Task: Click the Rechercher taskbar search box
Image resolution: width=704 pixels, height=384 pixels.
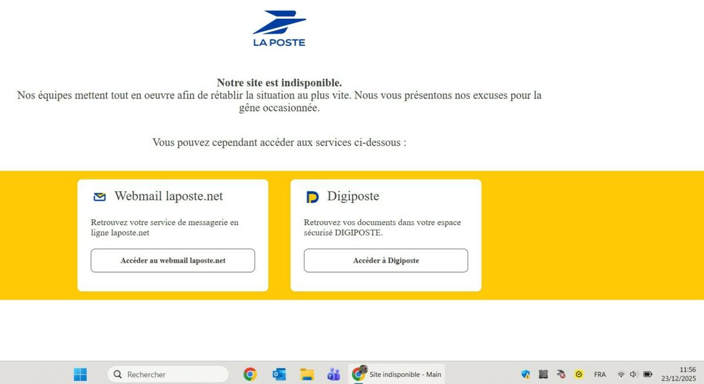Action: 168,374
